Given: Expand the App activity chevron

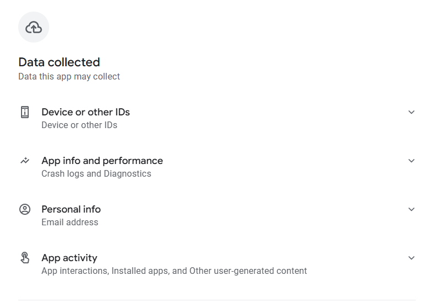Looking at the screenshot, I should pyautogui.click(x=411, y=258).
